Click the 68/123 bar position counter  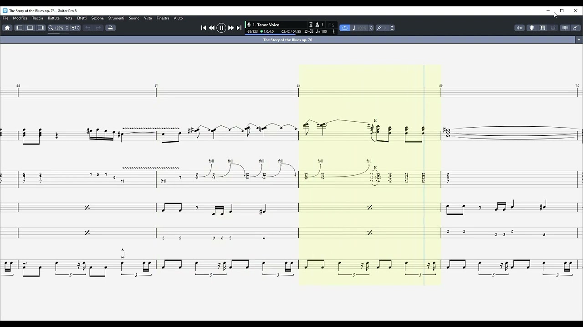pos(252,32)
